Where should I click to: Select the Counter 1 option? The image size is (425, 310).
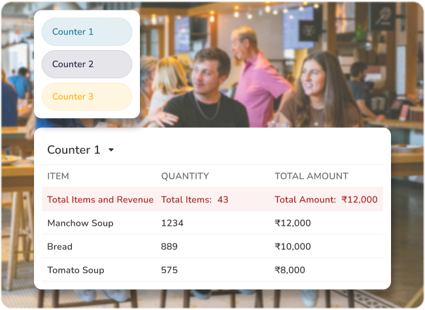point(86,32)
